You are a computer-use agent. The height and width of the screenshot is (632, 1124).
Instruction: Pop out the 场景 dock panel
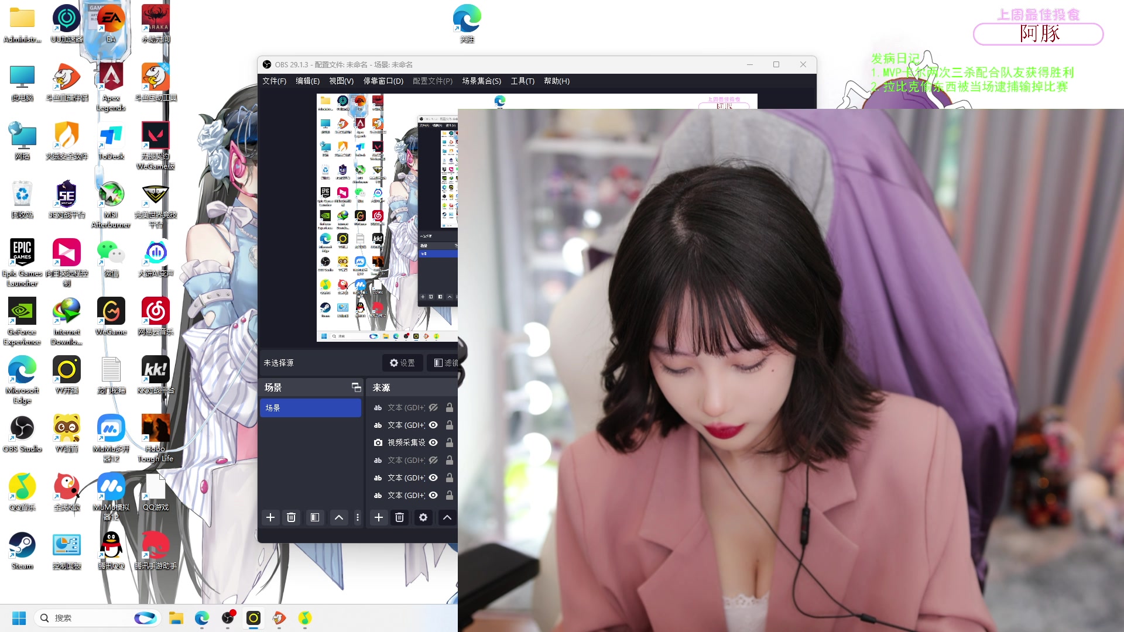(x=356, y=387)
